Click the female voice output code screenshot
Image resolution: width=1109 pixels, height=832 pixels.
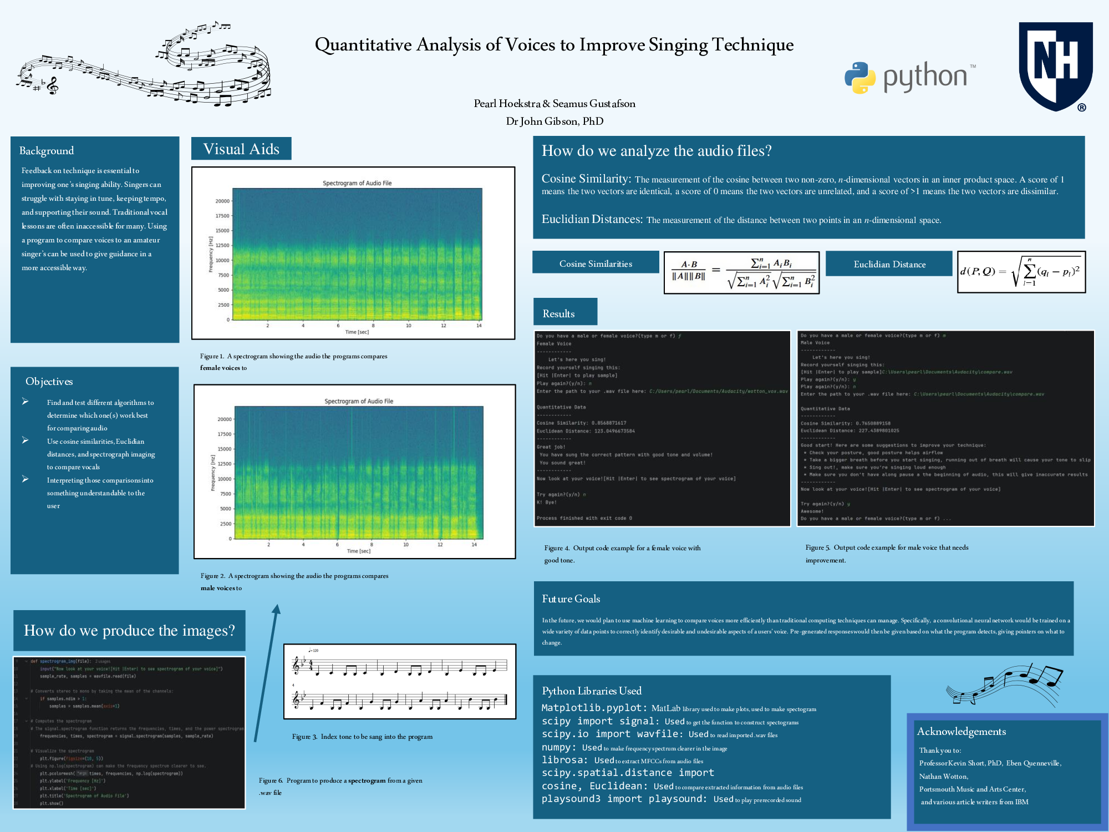[662, 428]
